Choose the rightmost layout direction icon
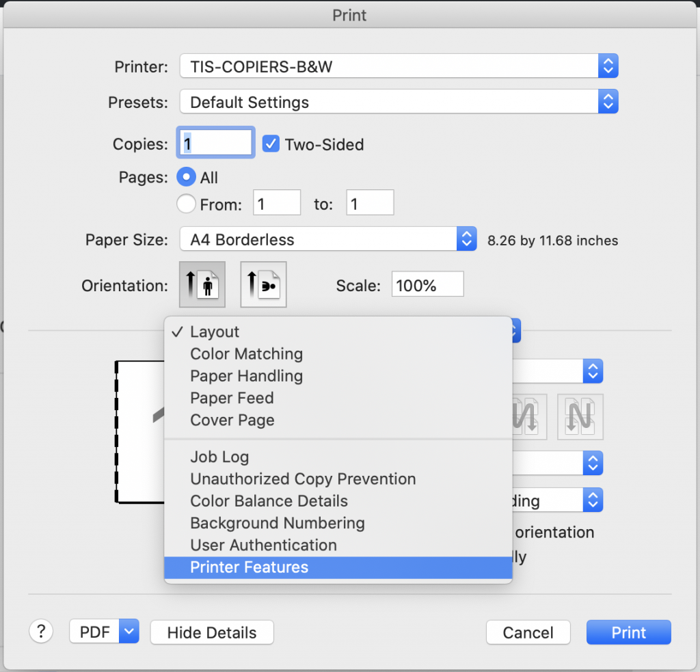This screenshot has width=700, height=672. click(x=580, y=417)
